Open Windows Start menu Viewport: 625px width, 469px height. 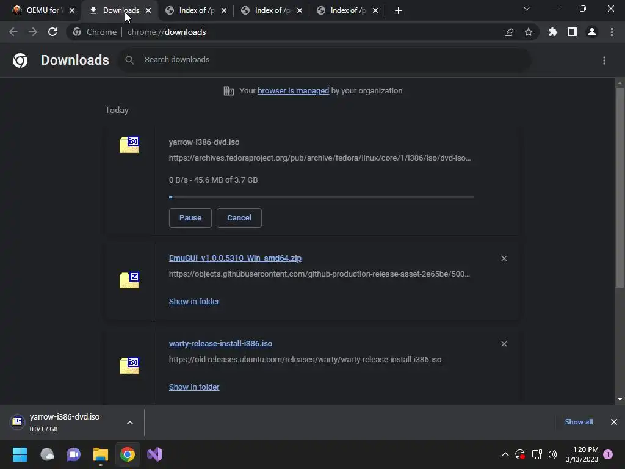[x=20, y=454]
